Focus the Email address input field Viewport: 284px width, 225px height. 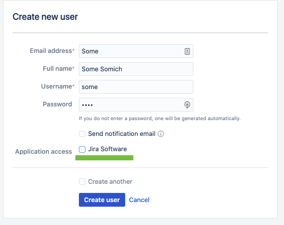coord(136,51)
